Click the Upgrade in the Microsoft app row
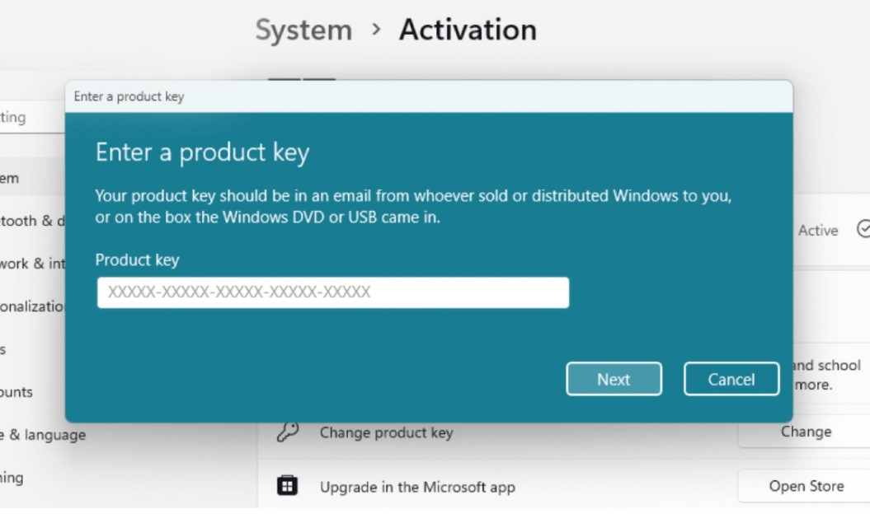The height and width of the screenshot is (528, 870). click(x=416, y=486)
